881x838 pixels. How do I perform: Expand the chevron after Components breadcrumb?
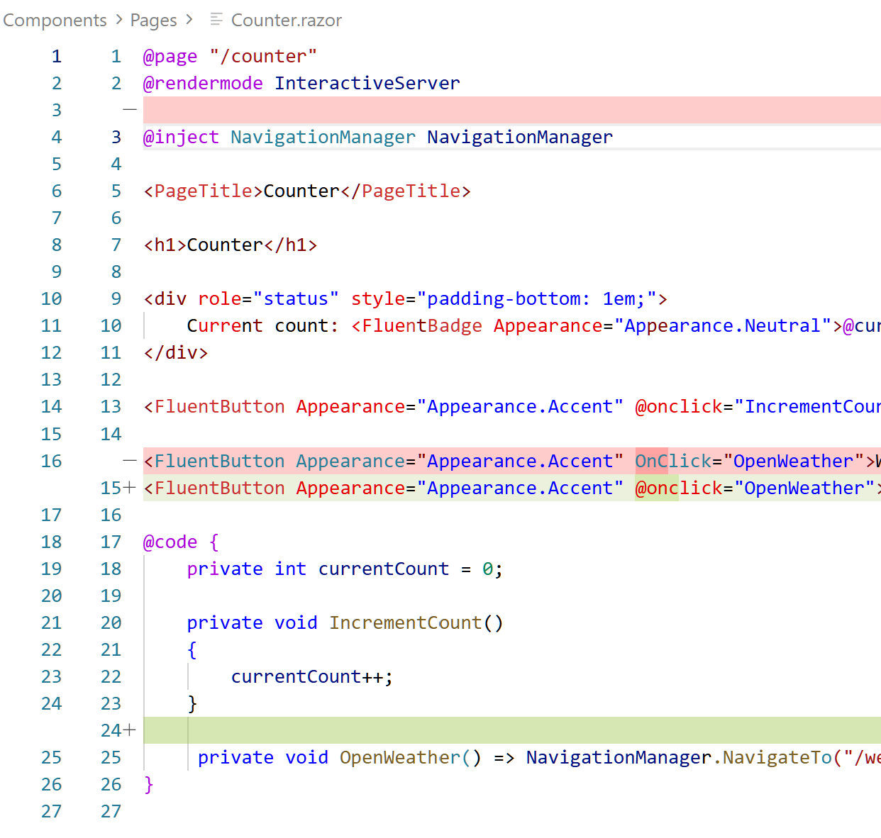(119, 20)
